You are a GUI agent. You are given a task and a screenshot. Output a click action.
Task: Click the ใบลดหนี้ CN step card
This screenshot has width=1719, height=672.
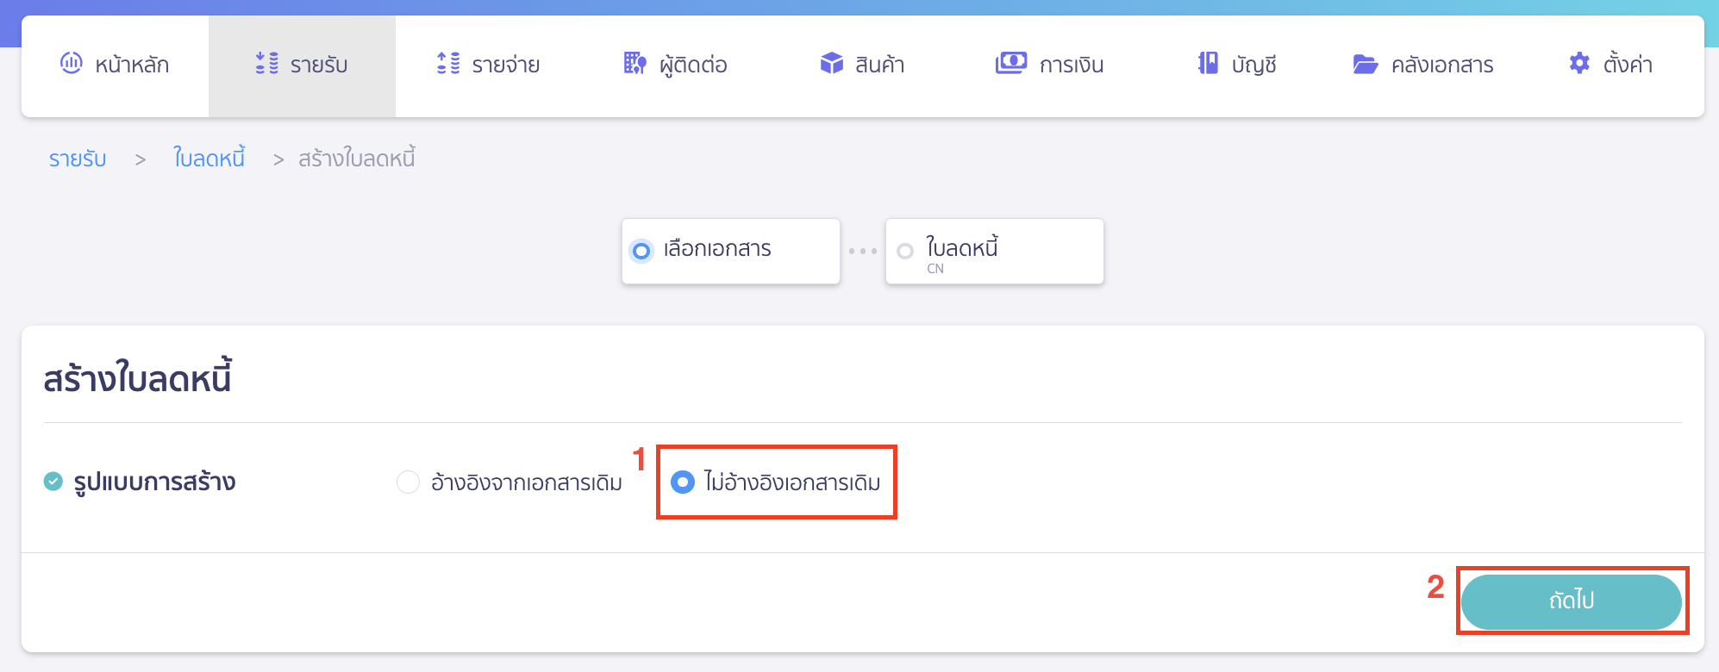tap(993, 251)
